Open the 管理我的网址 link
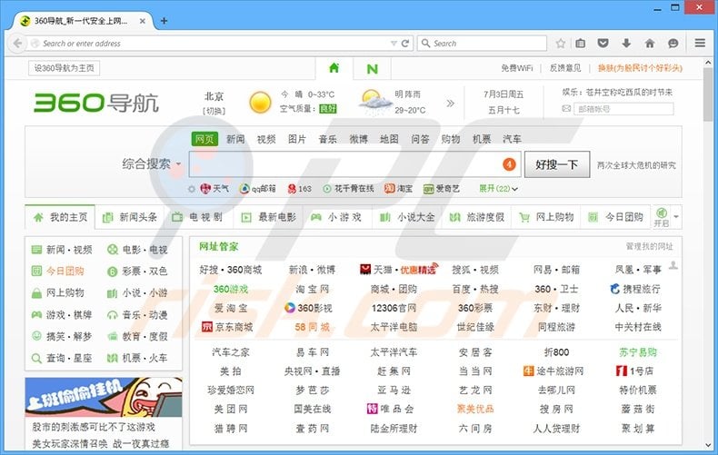This screenshot has width=718, height=455. (649, 246)
